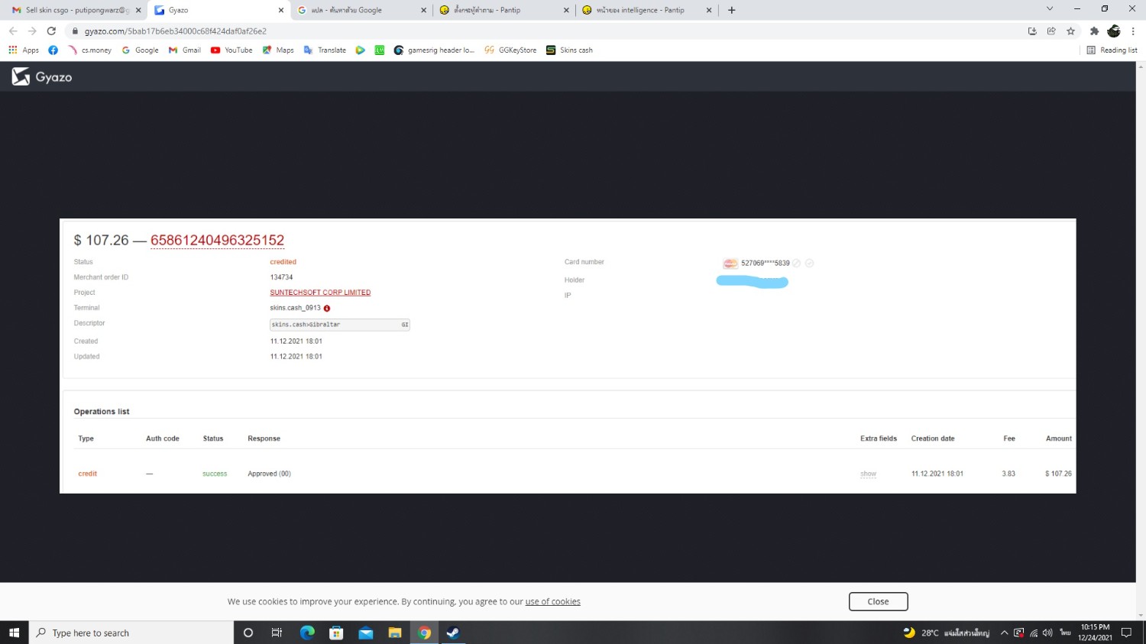The width and height of the screenshot is (1146, 644).
Task: Click the SUNTECHSOFT CORP LIMITED project name
Action: point(320,293)
